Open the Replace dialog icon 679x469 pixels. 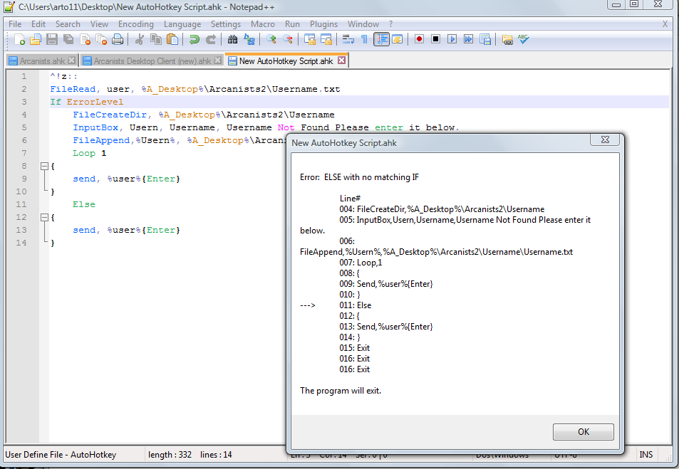(249, 39)
